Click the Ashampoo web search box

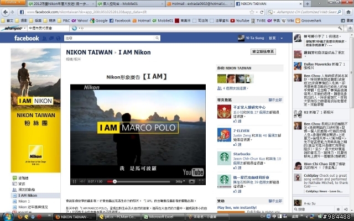[x=306, y=12]
